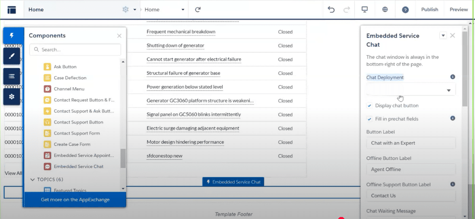Image resolution: width=475 pixels, height=219 pixels.
Task: Select the Channel Menu component icon
Action: tap(47, 89)
